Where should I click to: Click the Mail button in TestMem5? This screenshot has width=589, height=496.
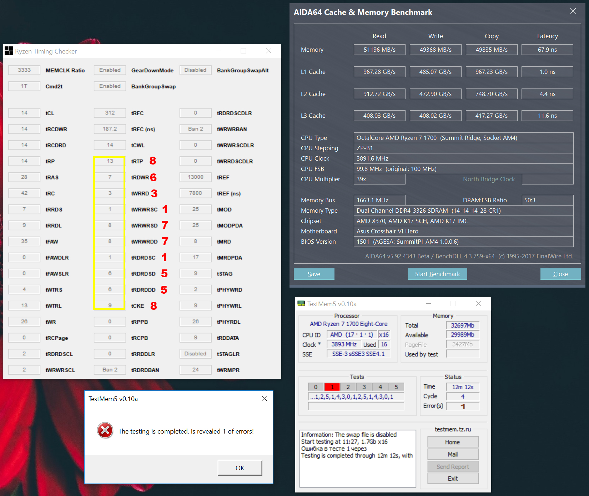coord(453,454)
